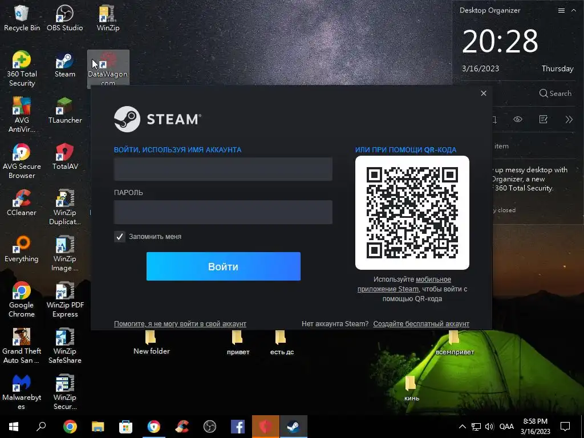Launch Google Chrome desktop shortcut

(x=22, y=299)
